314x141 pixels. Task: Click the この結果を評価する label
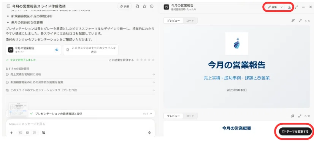pos(121,60)
